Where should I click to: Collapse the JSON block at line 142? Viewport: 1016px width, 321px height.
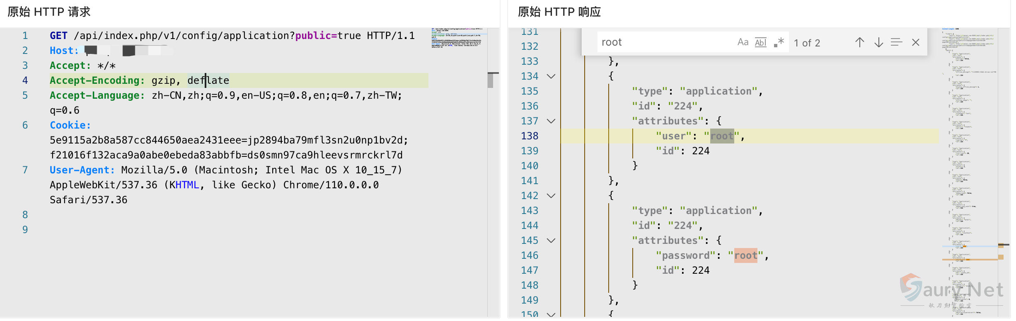tap(551, 196)
